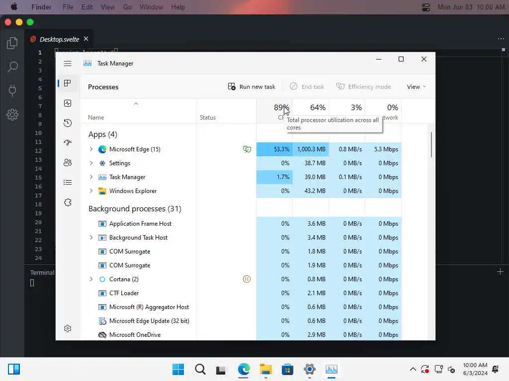Open Search icon in editor sidebar

tap(12, 66)
